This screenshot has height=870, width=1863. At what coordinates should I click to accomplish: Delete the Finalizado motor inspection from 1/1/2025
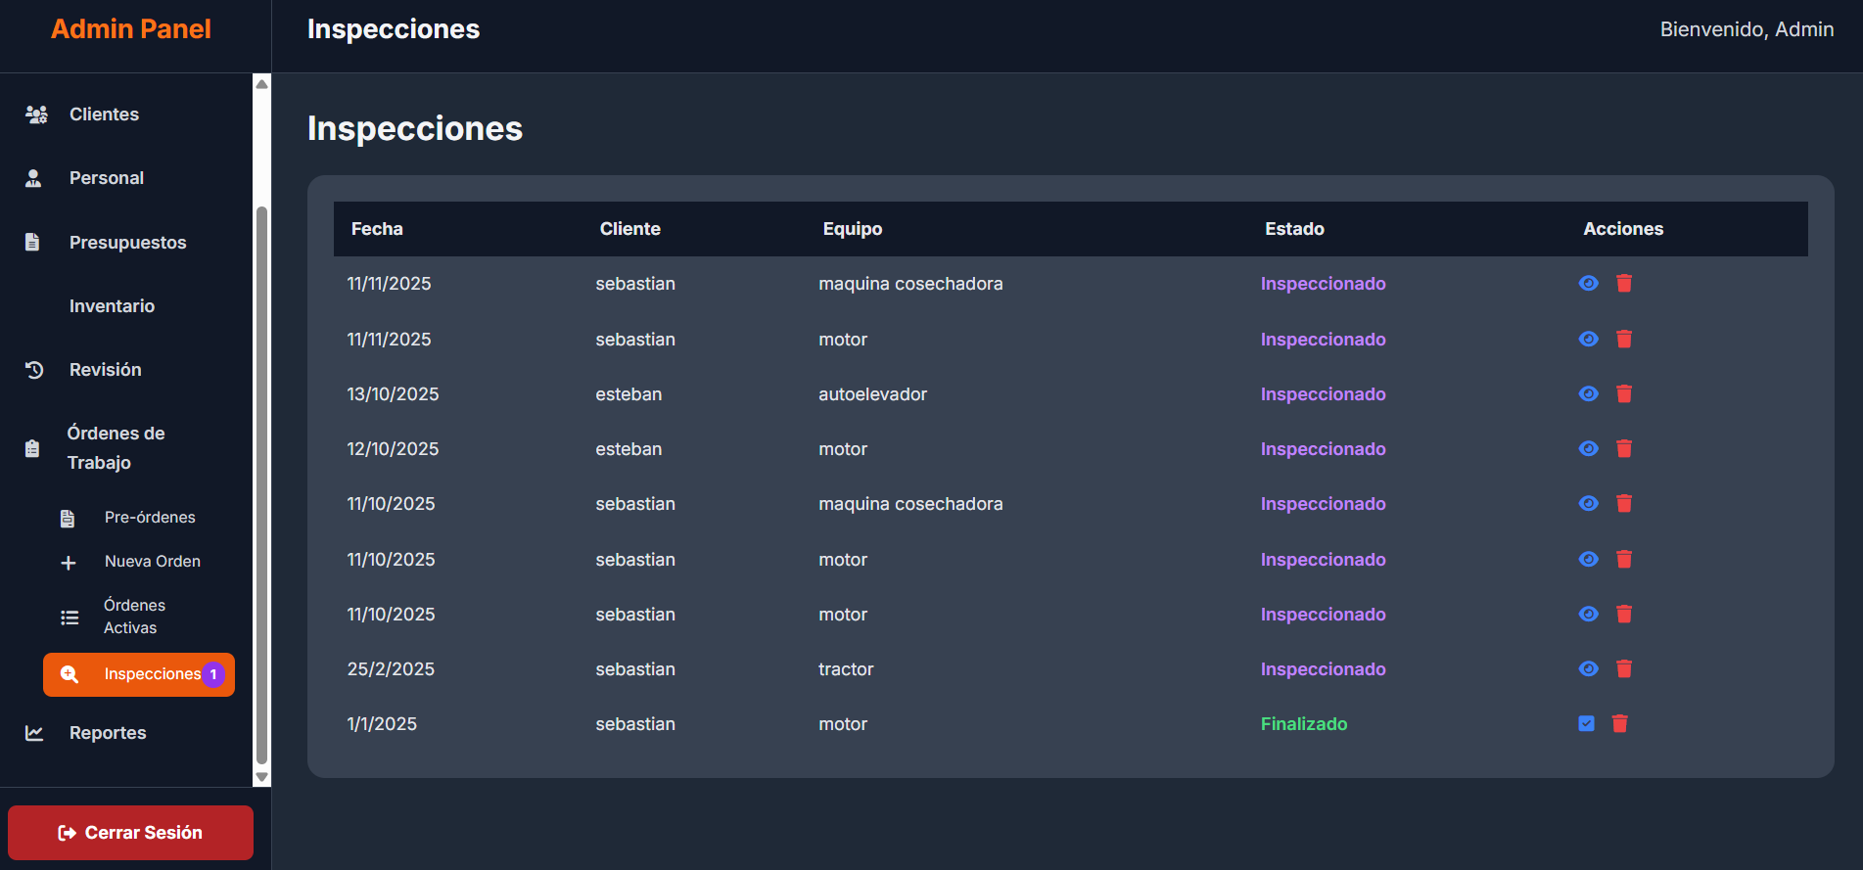1619,723
